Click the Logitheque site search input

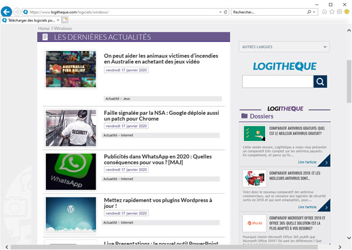coord(277,81)
